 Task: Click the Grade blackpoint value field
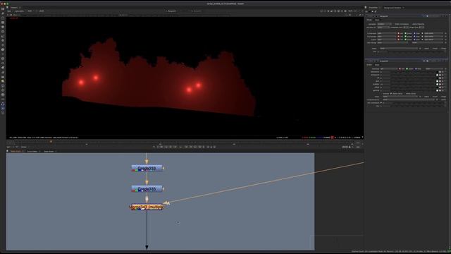[x=385, y=72]
